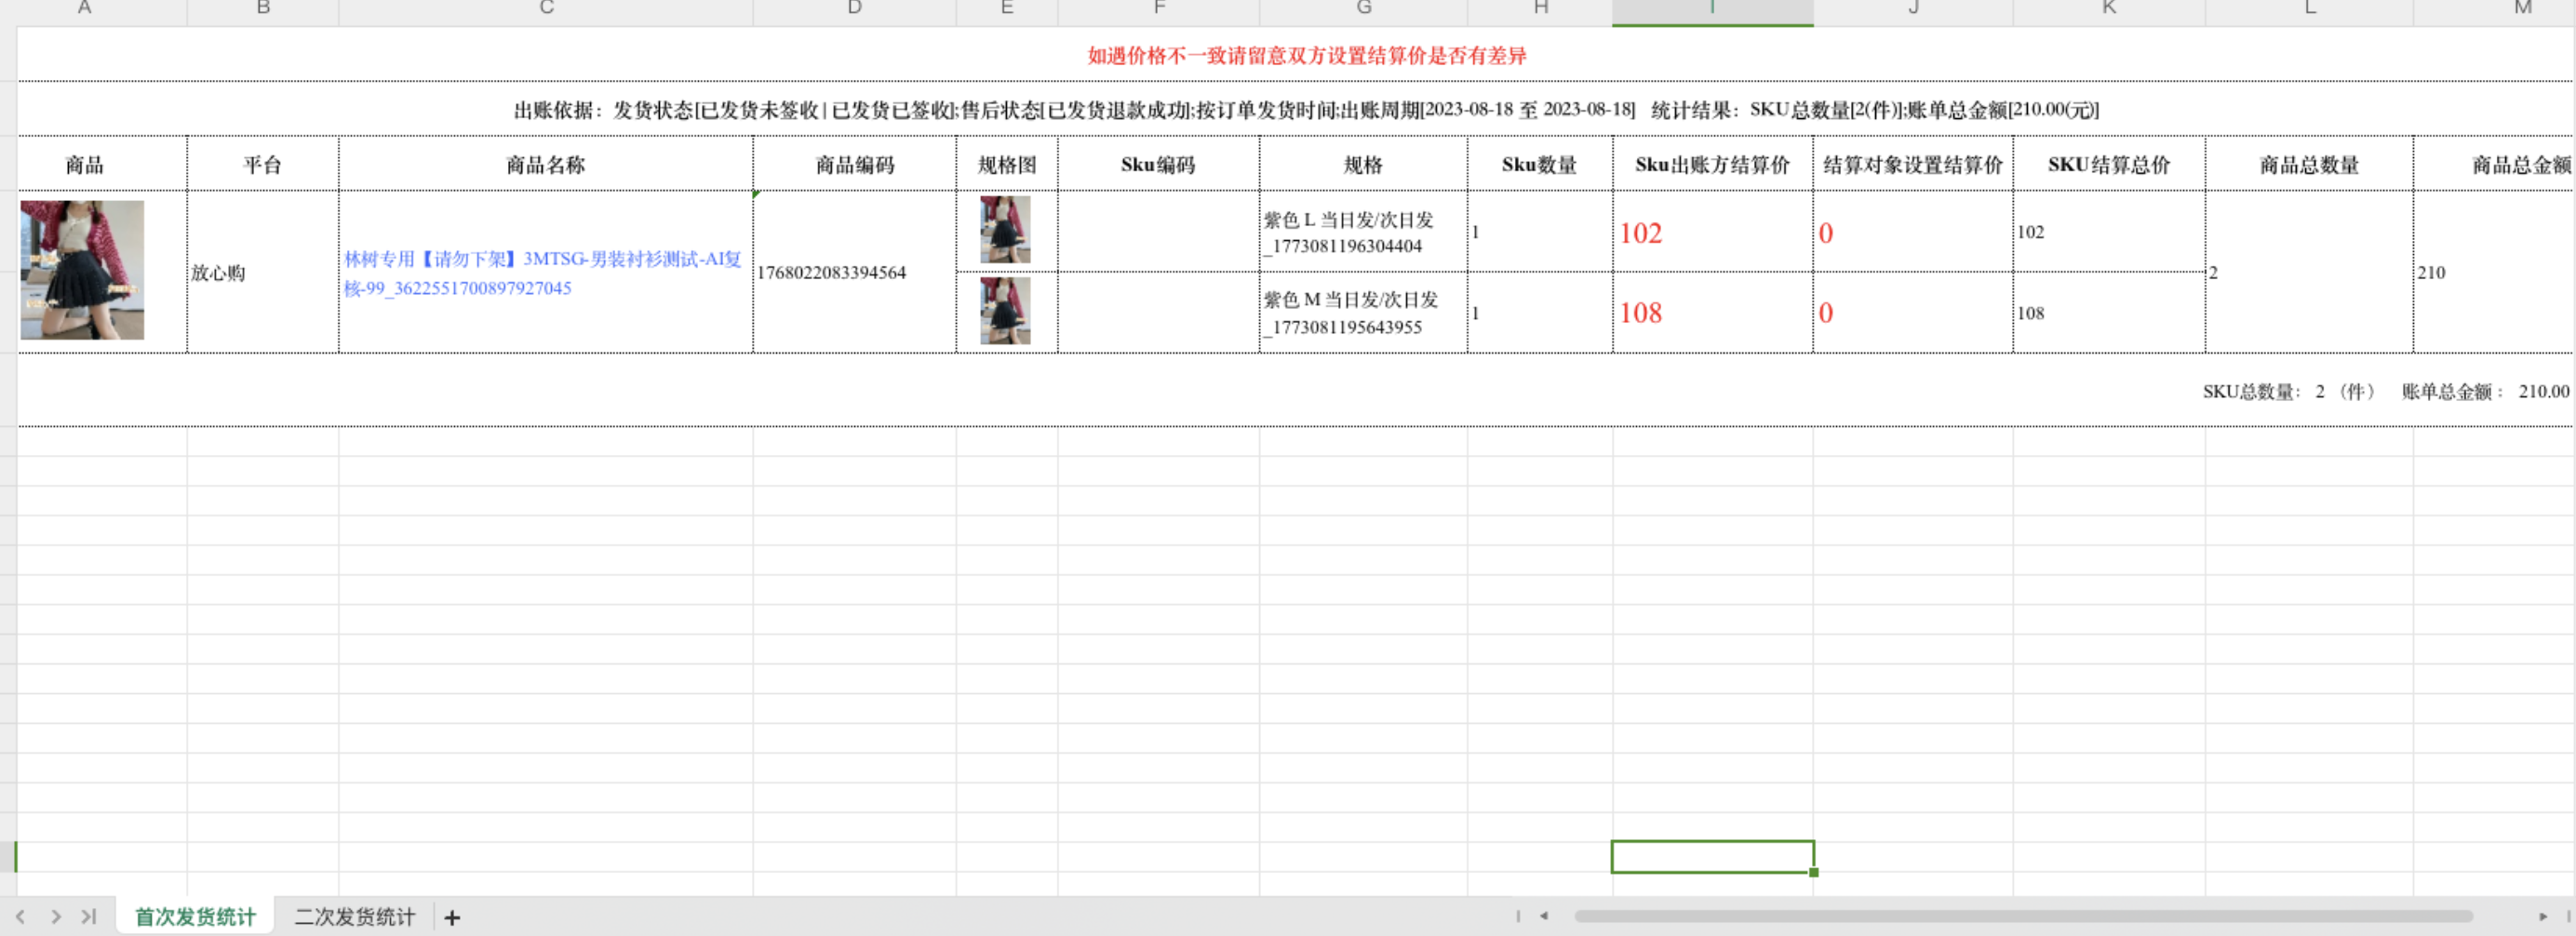The height and width of the screenshot is (936, 2576).
Task: Click the red 0 cell in 紫色 M row
Action: click(1913, 312)
